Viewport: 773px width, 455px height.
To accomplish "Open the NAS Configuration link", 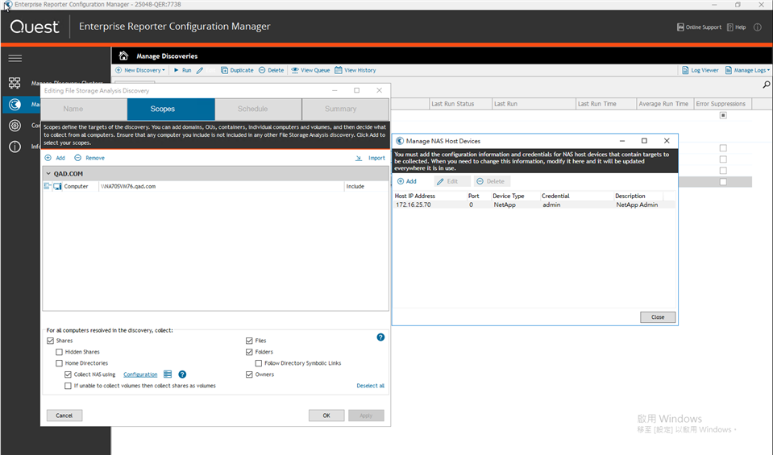I will tap(140, 374).
